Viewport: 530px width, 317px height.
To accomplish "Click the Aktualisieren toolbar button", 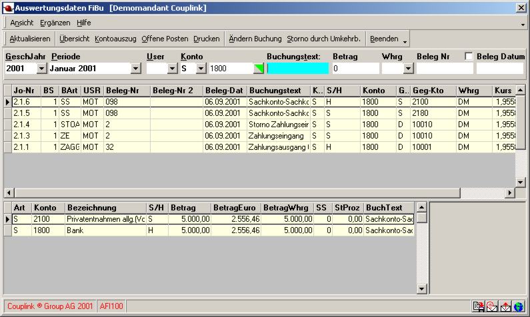I will pyautogui.click(x=29, y=39).
